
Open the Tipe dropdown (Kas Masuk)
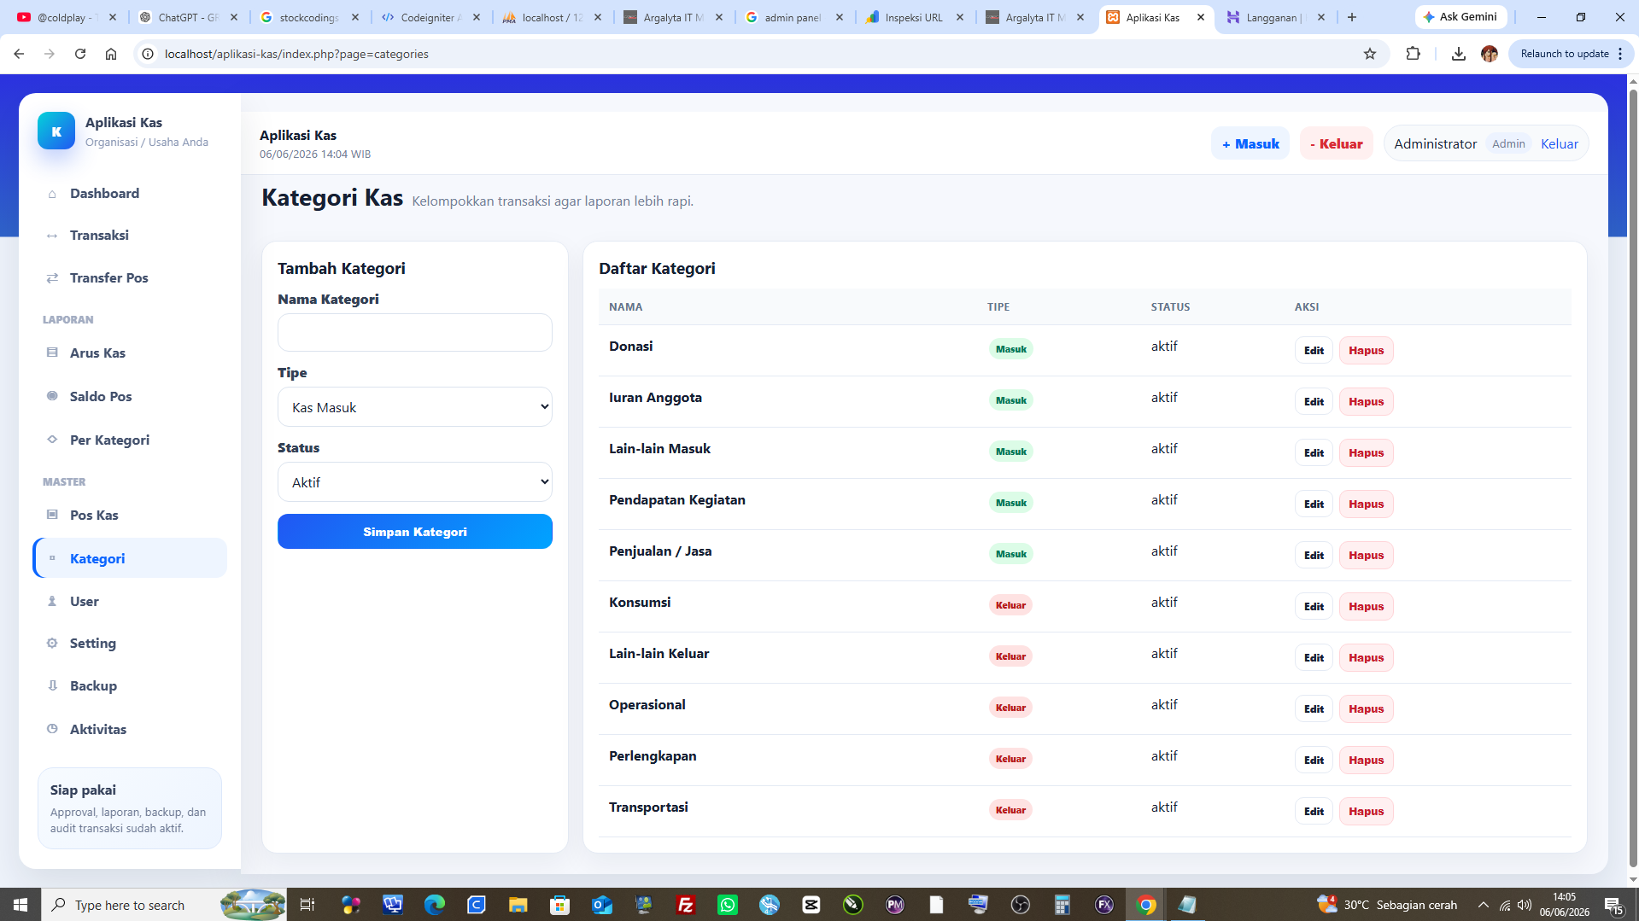click(415, 407)
